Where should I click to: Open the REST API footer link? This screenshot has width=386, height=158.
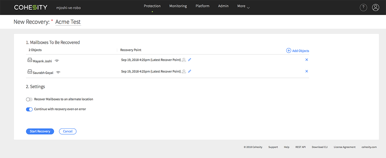[x=300, y=147]
